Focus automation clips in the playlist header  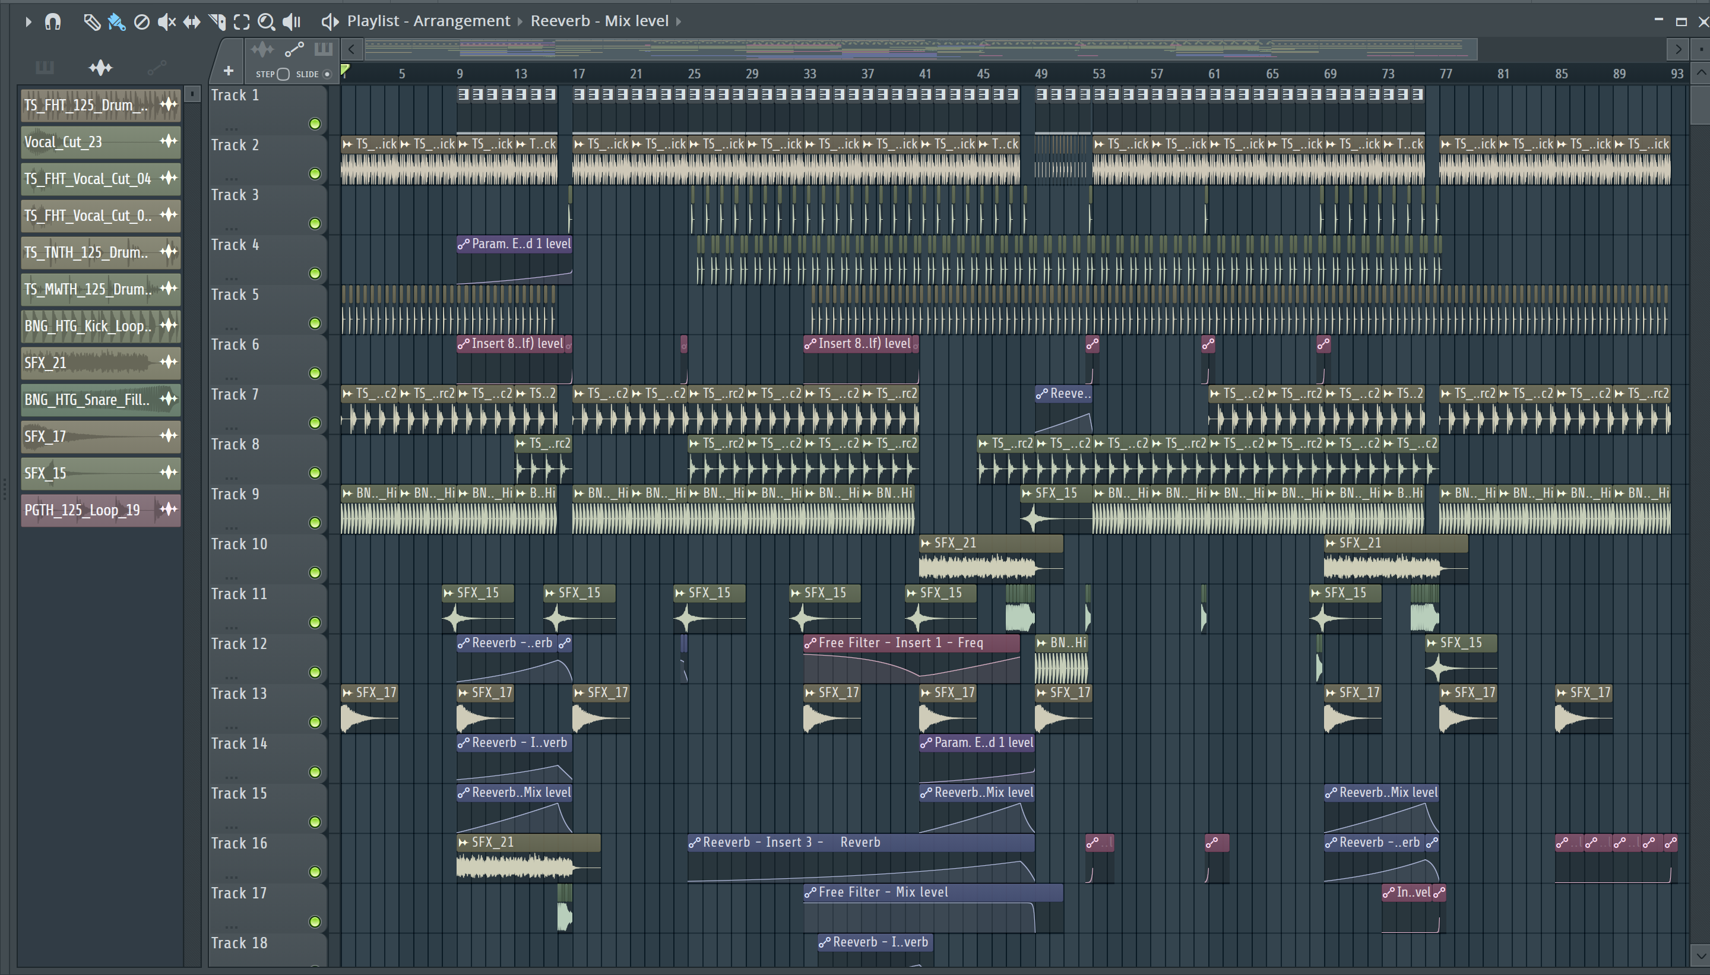pyautogui.click(x=294, y=49)
